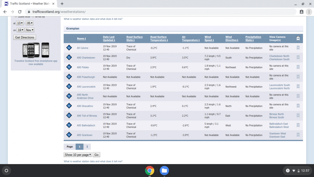Open the launcher circle button

[6, 171]
